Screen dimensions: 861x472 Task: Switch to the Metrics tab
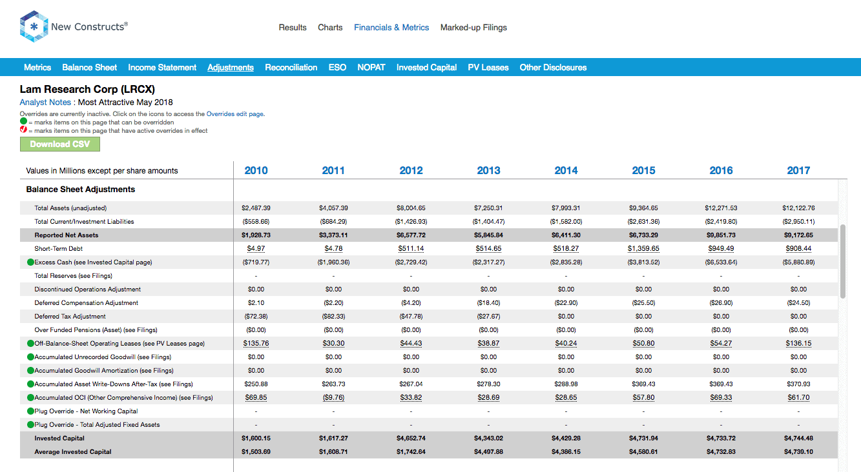click(37, 67)
